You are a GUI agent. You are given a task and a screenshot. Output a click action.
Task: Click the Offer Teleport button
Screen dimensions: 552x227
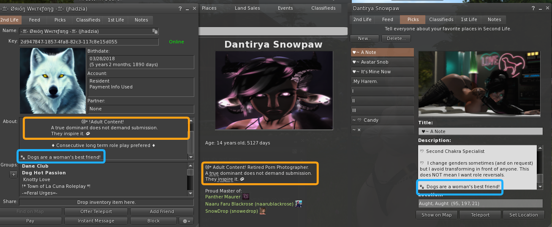96,211
